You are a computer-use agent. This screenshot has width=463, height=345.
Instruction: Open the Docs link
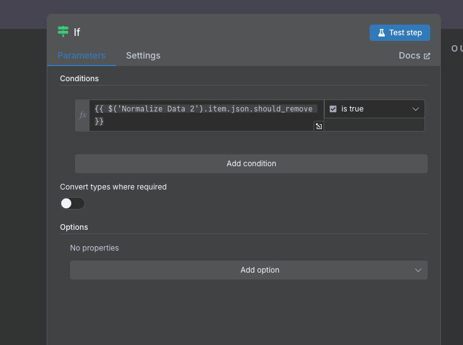pos(409,55)
